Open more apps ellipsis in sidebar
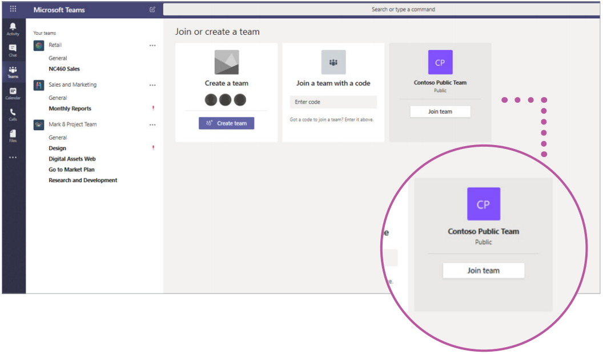 point(13,157)
